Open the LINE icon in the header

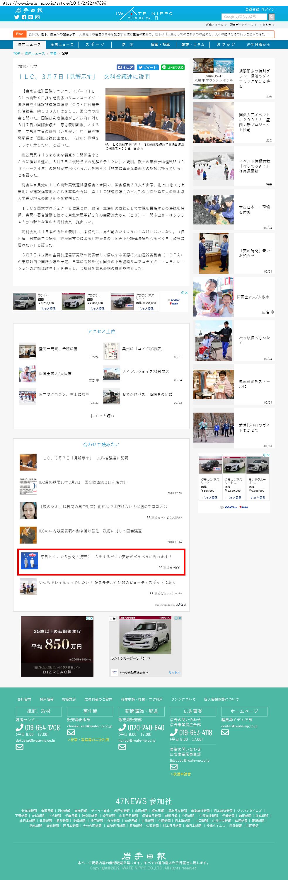pos(30,17)
